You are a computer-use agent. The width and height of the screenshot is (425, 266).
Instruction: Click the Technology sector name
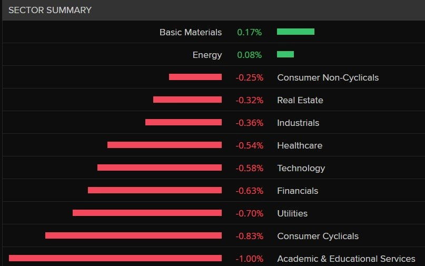pyautogui.click(x=301, y=168)
